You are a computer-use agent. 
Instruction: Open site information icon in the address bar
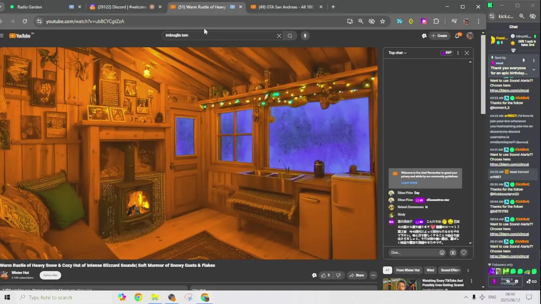pyautogui.click(x=39, y=21)
